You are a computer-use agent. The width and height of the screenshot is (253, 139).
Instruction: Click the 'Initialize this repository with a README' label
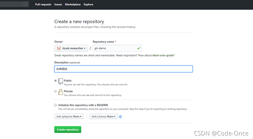(83, 105)
